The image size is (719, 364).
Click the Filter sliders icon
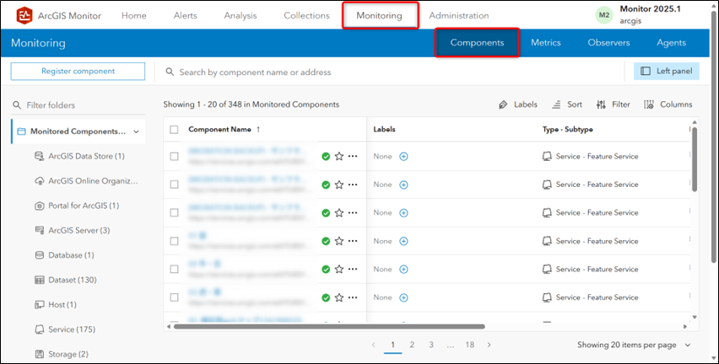(x=601, y=104)
